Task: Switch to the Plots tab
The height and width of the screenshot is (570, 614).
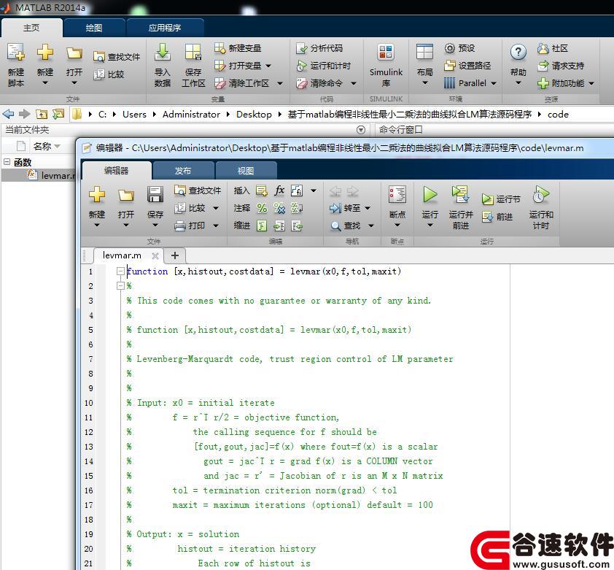Action: 94,28
